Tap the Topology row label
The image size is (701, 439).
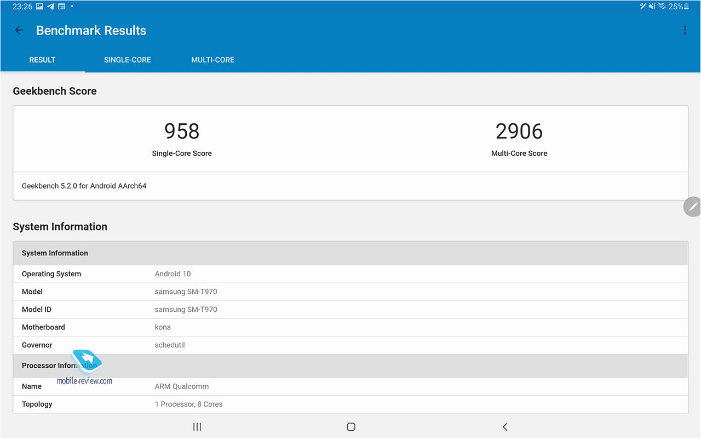click(x=37, y=404)
